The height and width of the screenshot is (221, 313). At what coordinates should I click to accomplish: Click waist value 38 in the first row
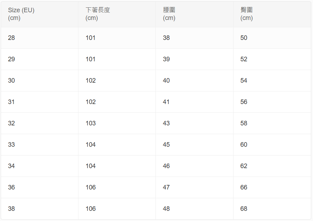[166, 38]
